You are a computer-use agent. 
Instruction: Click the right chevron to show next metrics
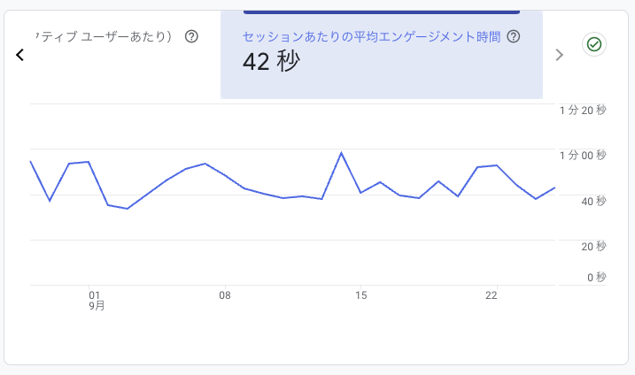pos(559,55)
